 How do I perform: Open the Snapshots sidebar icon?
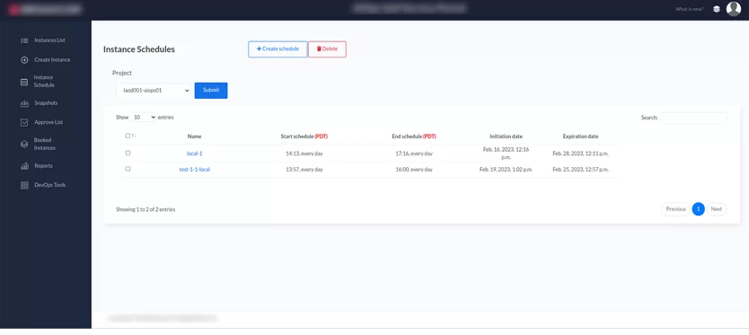point(24,103)
